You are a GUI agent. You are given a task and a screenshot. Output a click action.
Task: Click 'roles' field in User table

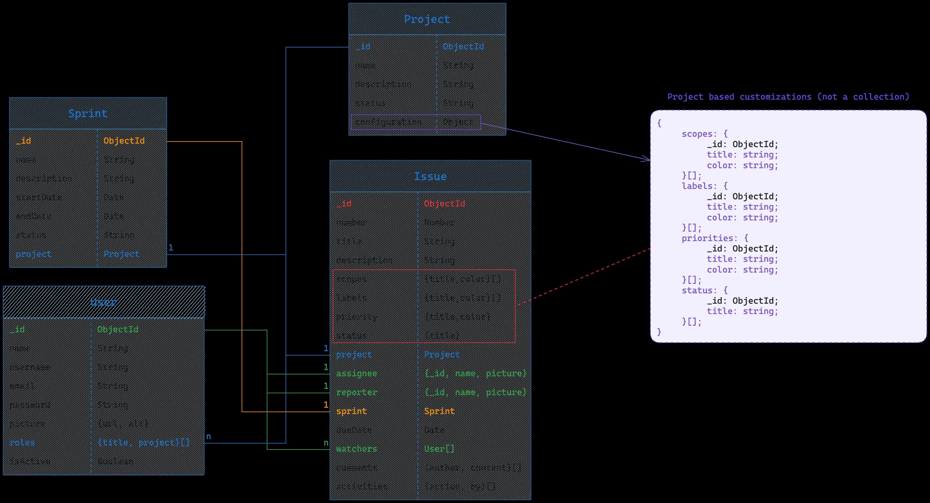pyautogui.click(x=22, y=443)
